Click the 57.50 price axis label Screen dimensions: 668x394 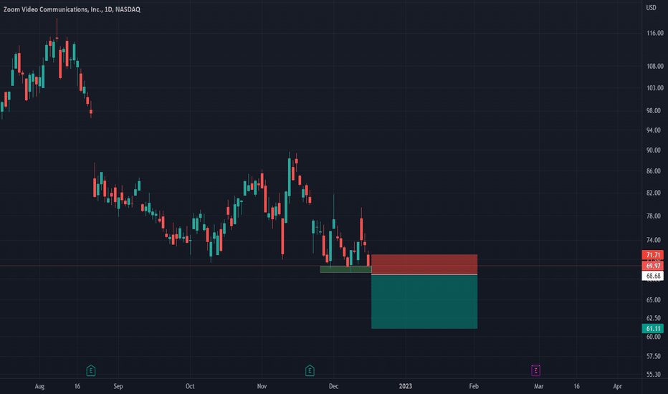(x=655, y=356)
